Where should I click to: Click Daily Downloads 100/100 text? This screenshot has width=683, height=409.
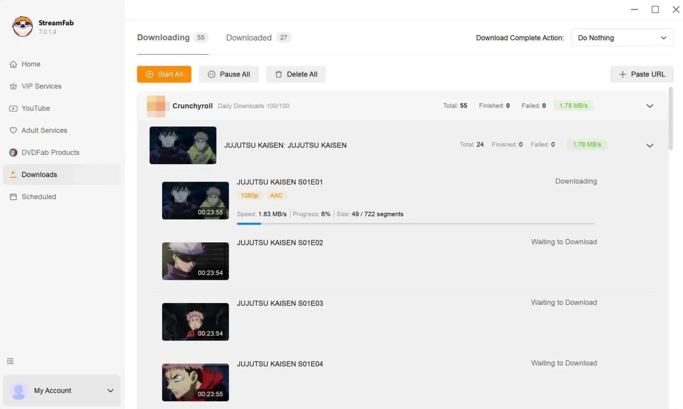click(254, 106)
